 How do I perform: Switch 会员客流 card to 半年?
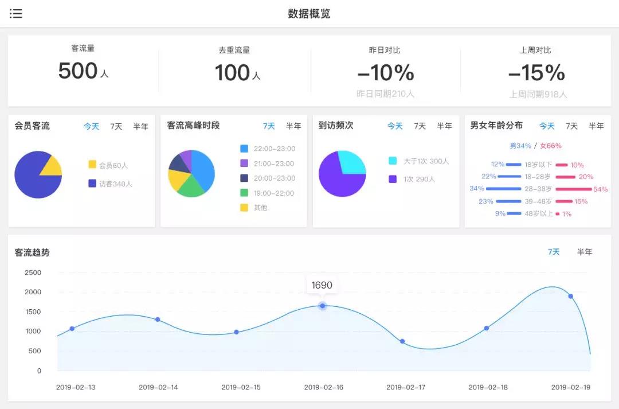[140, 126]
